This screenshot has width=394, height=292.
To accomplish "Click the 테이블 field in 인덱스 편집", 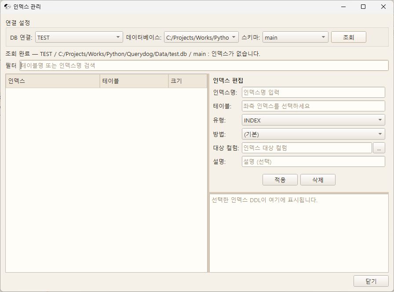I will pos(314,106).
